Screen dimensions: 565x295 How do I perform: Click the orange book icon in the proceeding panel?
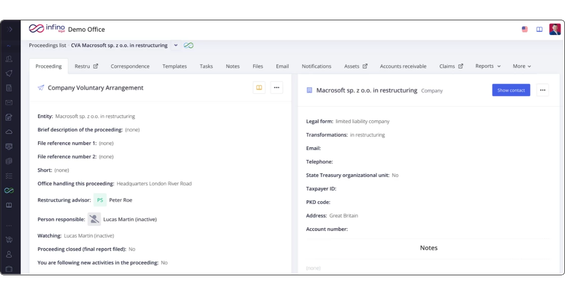[x=259, y=88]
